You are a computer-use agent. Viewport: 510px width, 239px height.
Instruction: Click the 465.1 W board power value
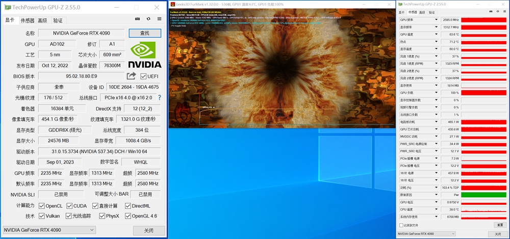450,122
